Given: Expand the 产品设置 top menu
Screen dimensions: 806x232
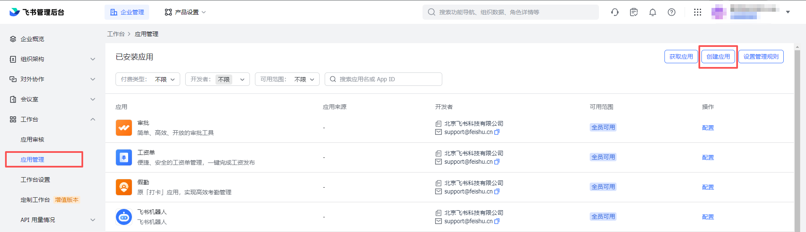Looking at the screenshot, I should (185, 12).
